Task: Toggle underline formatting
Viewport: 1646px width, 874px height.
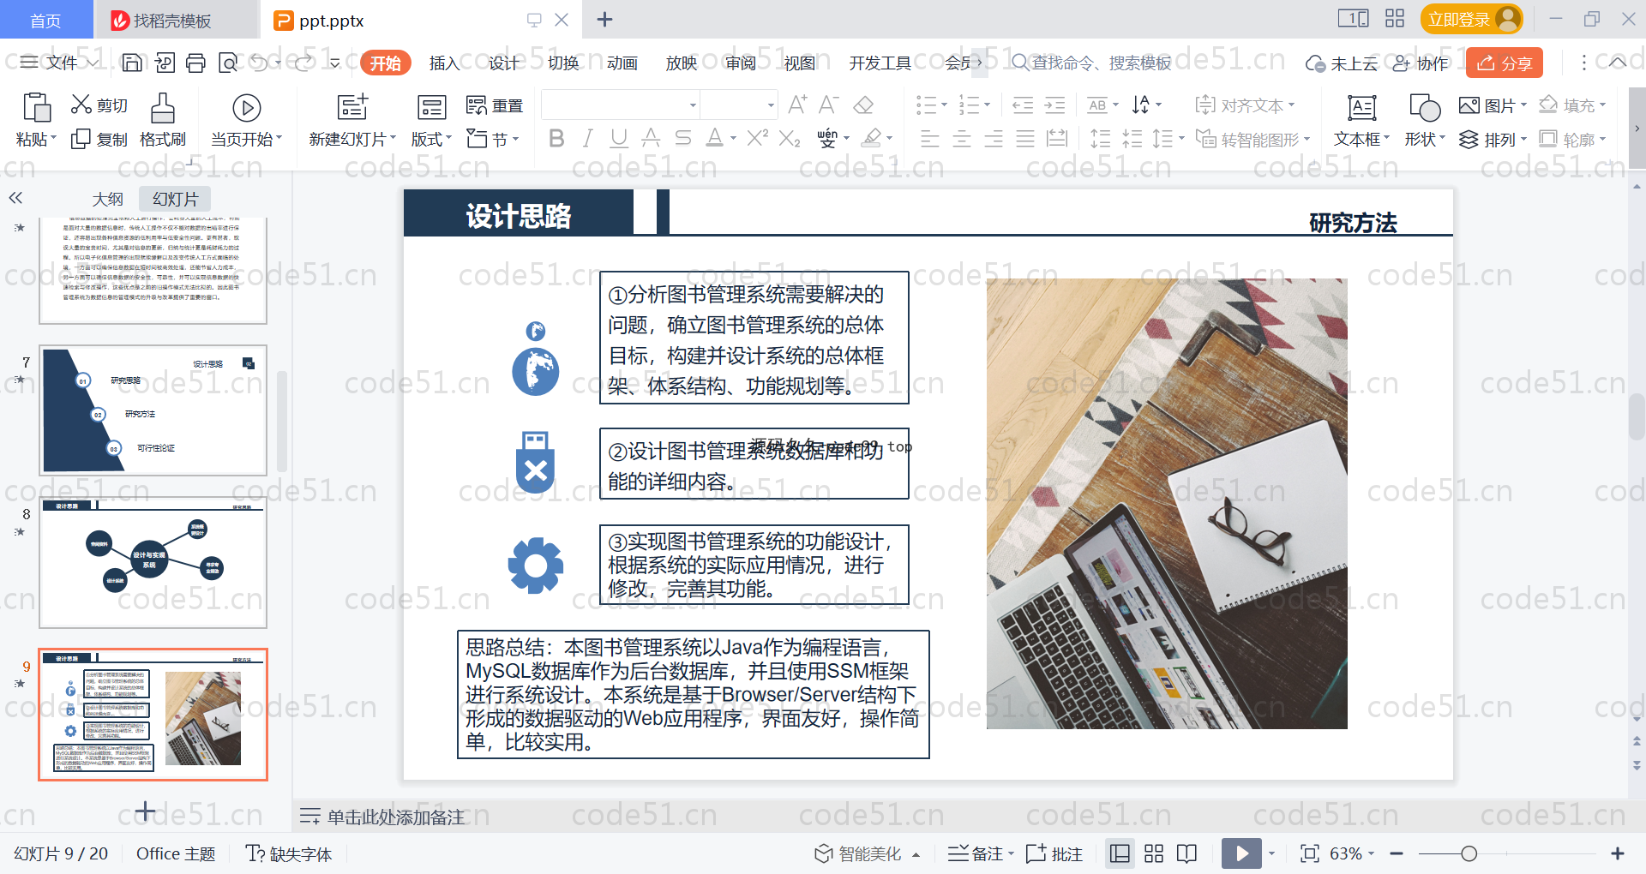Action: coord(619,138)
